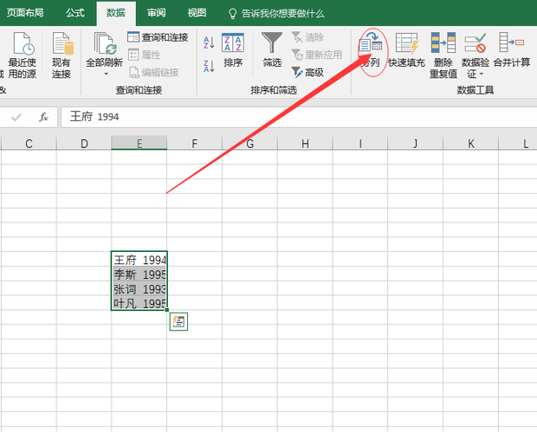Click the 合并计算 consolidate icon
The image size is (537, 432).
tap(512, 42)
